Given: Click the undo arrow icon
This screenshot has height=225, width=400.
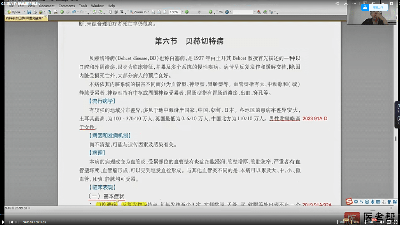Looking at the screenshot, I should pos(73,12).
